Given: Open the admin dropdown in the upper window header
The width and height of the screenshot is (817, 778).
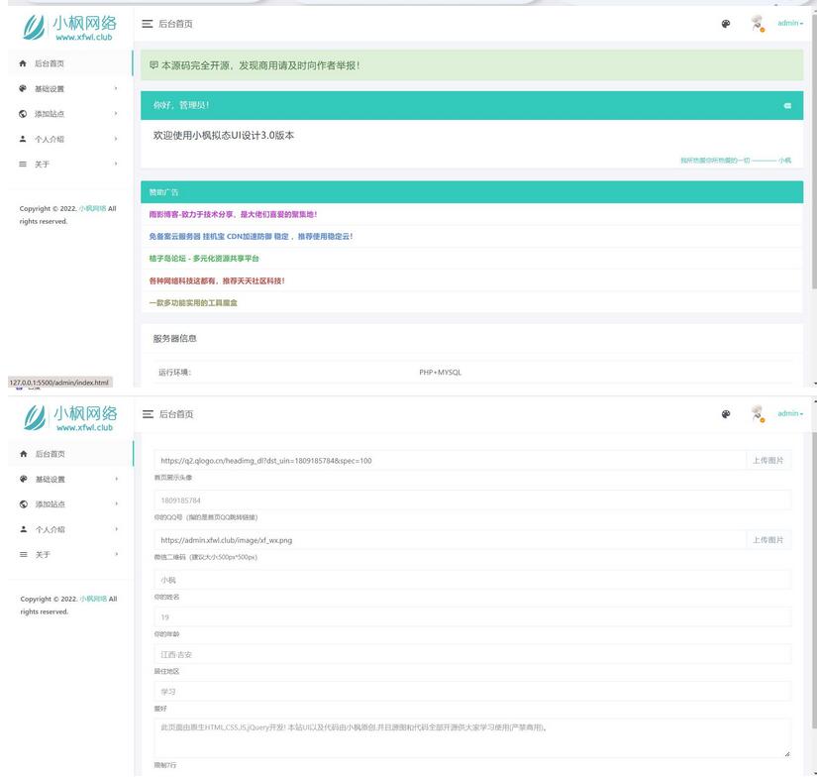Looking at the screenshot, I should (x=790, y=23).
